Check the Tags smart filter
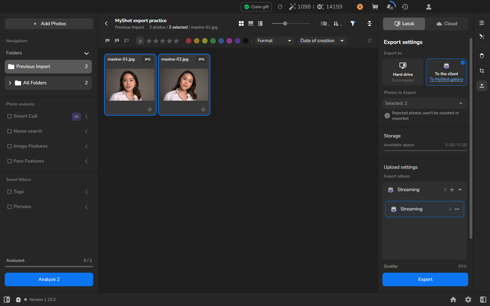This screenshot has width=490, height=306. 10,192
